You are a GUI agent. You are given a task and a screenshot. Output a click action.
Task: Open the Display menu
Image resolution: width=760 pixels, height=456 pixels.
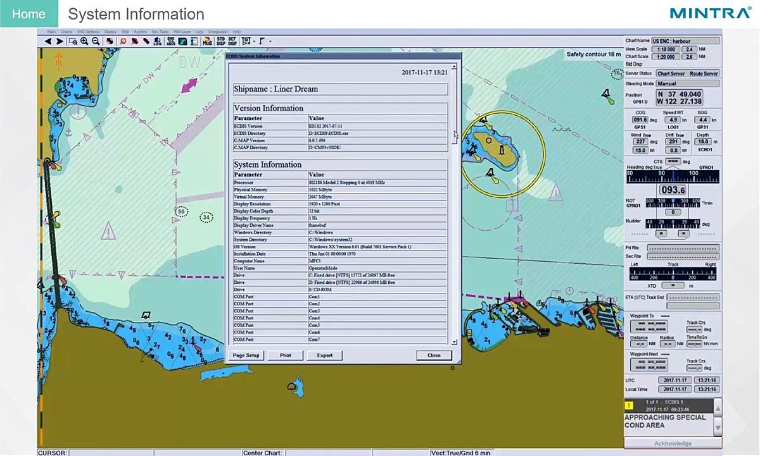pyautogui.click(x=110, y=32)
